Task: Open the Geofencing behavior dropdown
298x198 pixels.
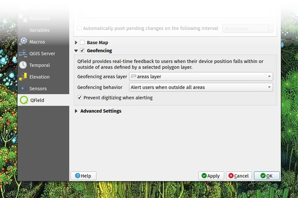Action: click(201, 87)
